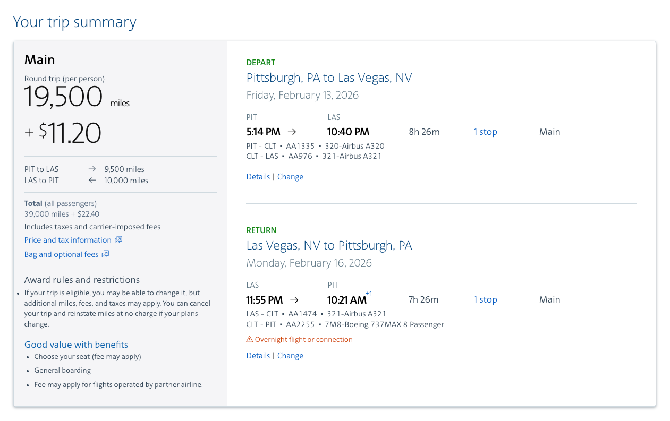Open the Price and tax information external link icon
This screenshot has width=670, height=421.
pos(118,240)
